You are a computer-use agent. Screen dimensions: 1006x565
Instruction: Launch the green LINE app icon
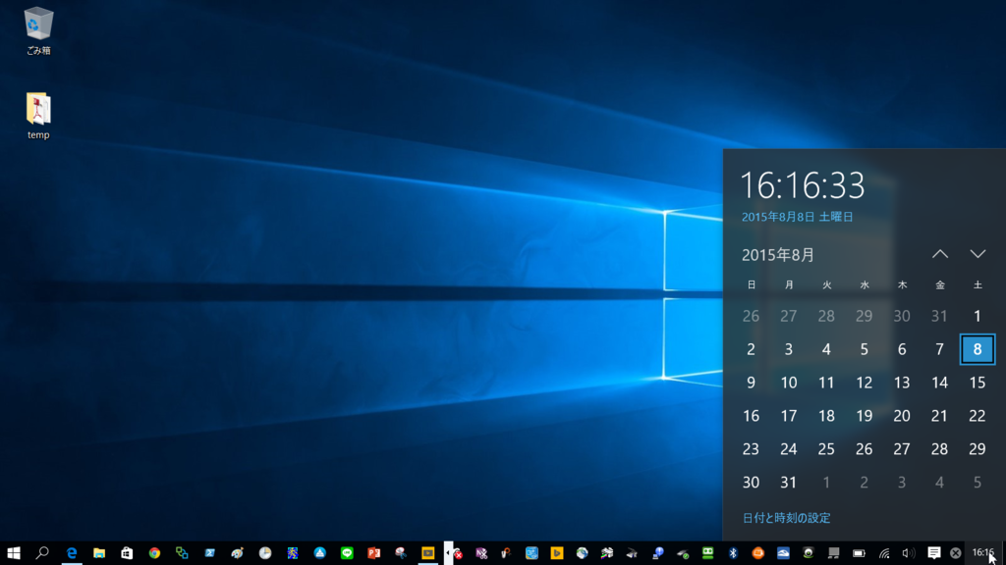pos(347,553)
